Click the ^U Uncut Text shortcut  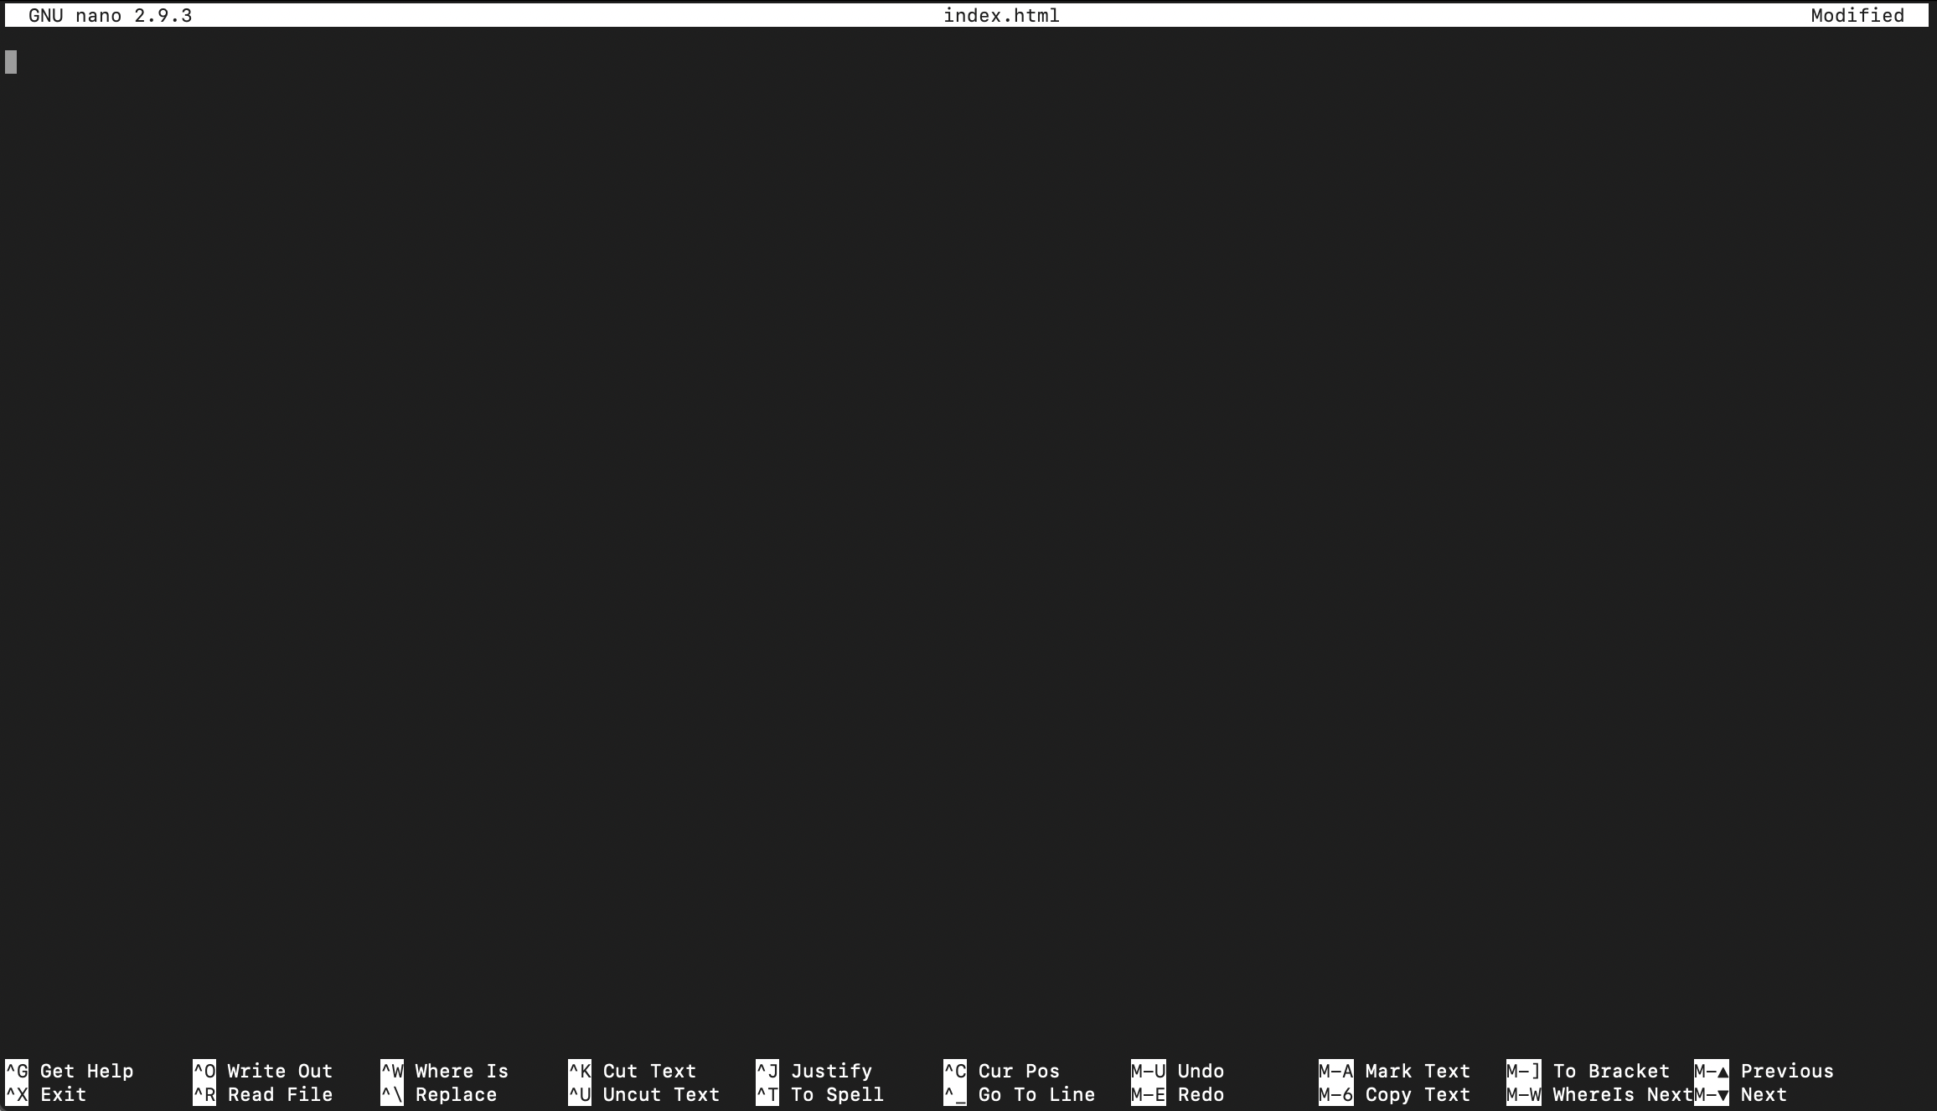(x=644, y=1094)
